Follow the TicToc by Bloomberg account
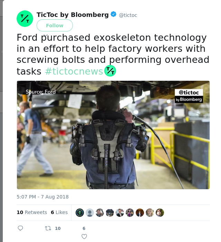Image resolution: width=221 pixels, height=242 pixels. click(x=55, y=26)
